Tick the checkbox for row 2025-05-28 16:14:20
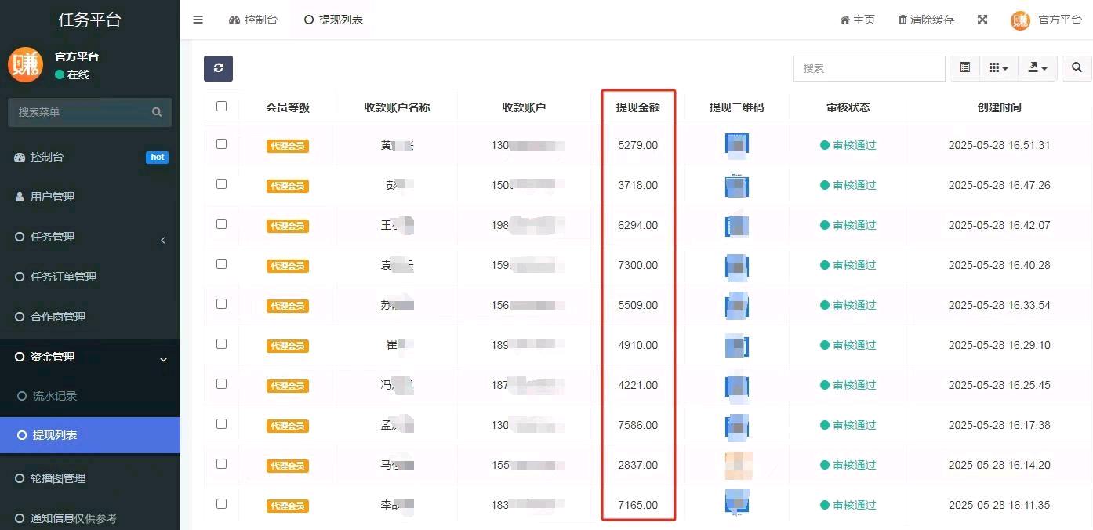The image size is (1093, 530). [x=221, y=463]
